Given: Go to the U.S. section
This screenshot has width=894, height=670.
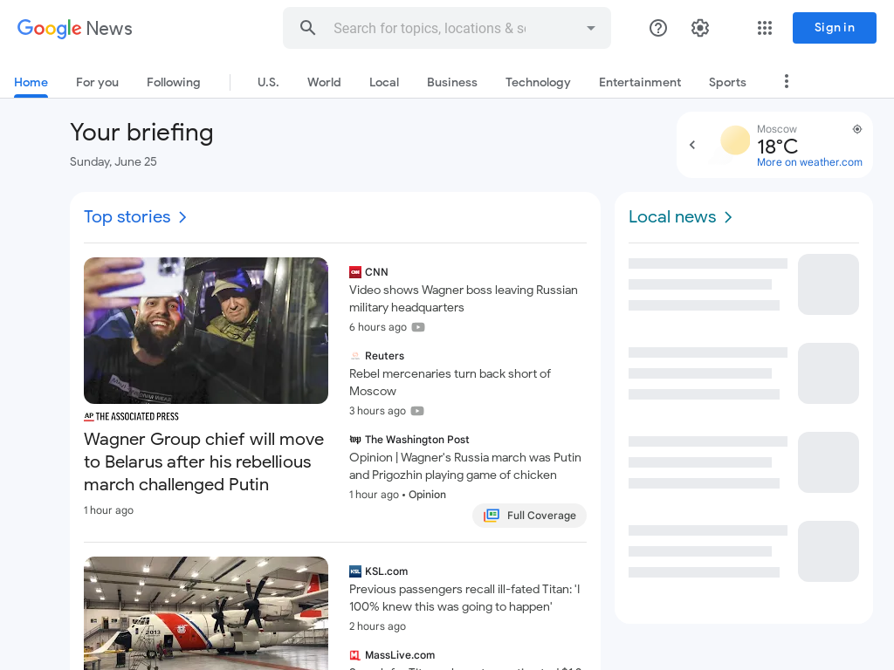Looking at the screenshot, I should (268, 82).
